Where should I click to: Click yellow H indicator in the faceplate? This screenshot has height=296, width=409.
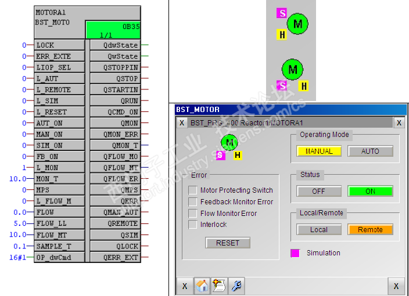pyautogui.click(x=238, y=156)
